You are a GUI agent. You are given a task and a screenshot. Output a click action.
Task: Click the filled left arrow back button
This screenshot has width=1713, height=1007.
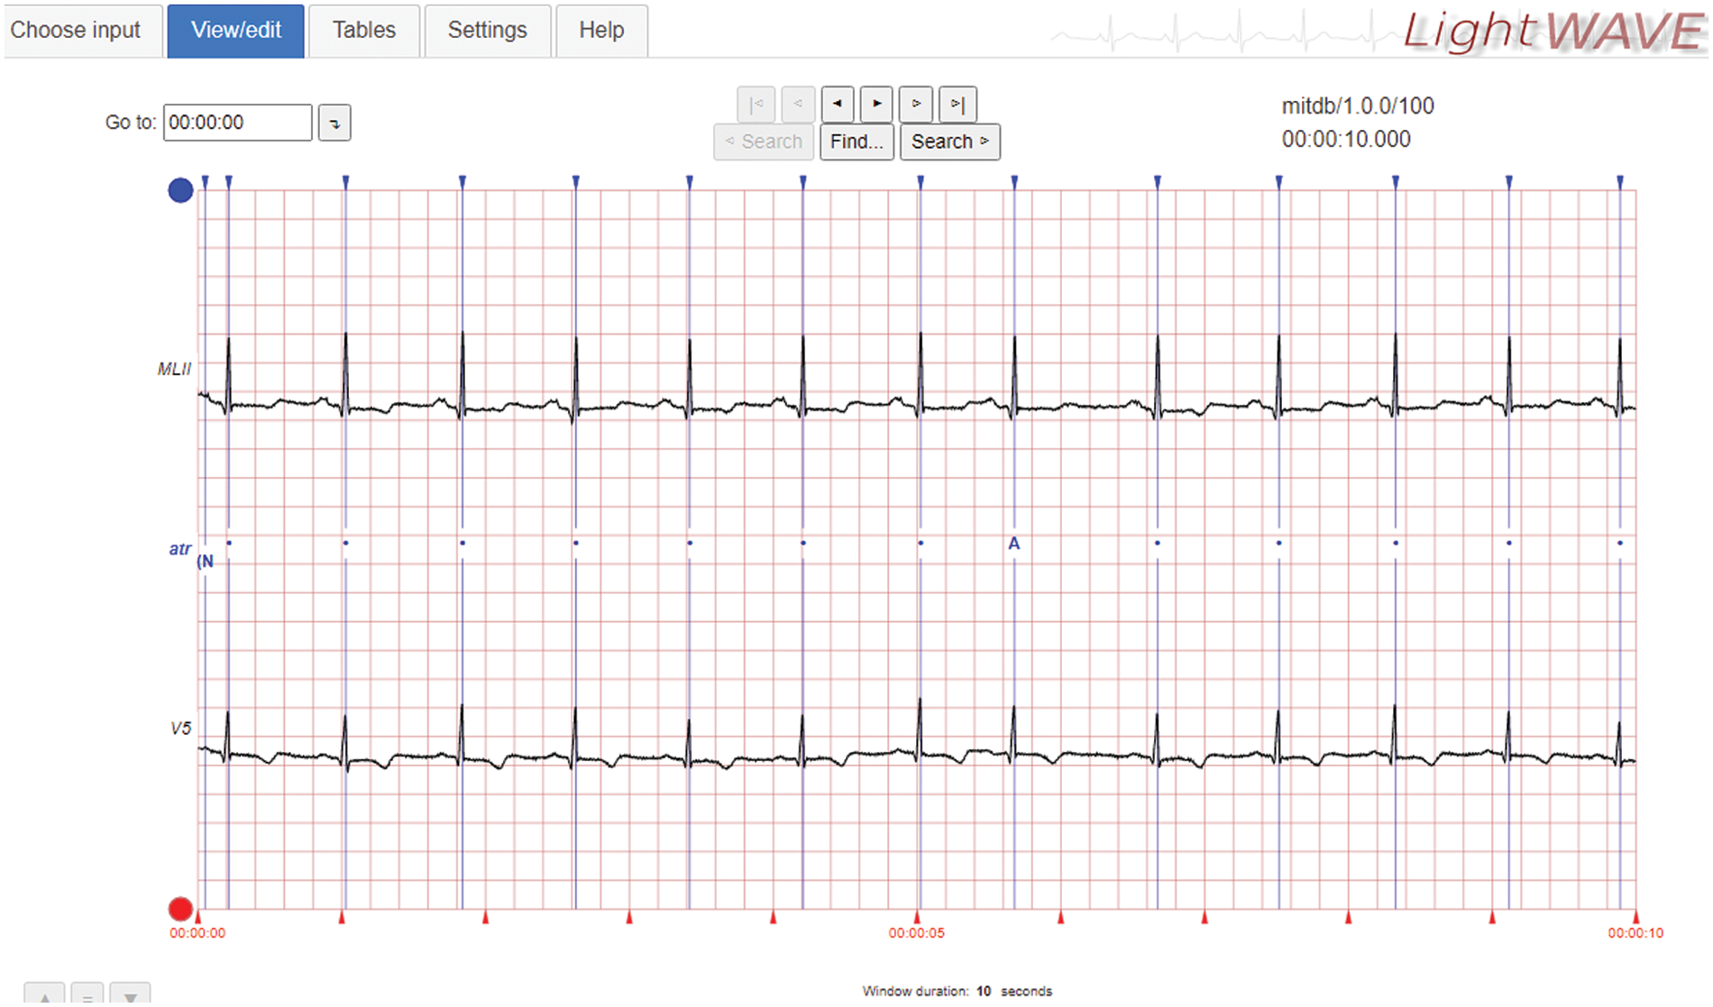[838, 105]
